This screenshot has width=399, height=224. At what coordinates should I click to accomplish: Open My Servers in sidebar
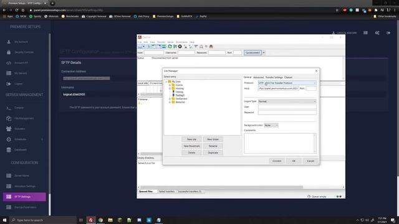tap(21, 73)
